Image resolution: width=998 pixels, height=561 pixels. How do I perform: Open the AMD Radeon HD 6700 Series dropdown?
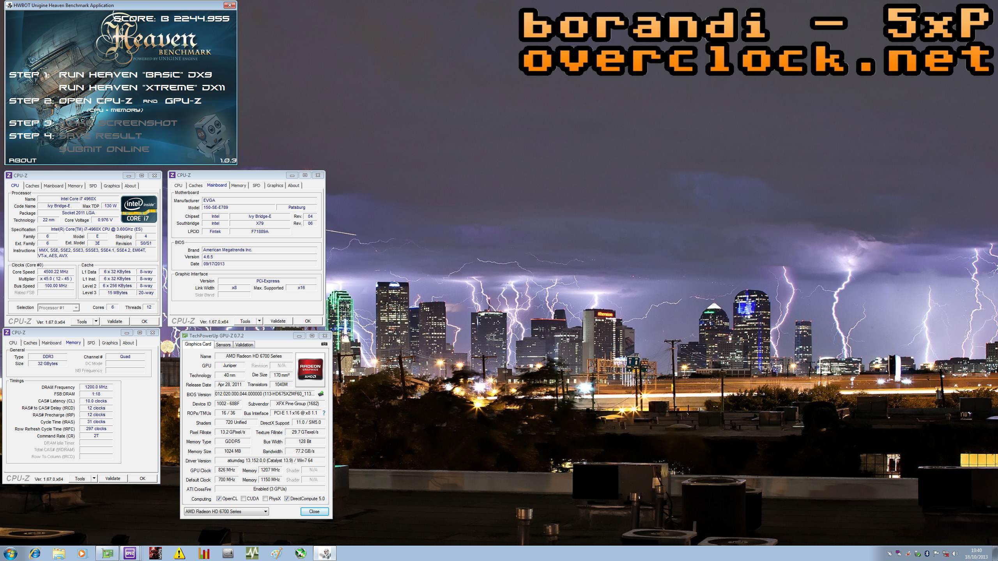point(226,512)
